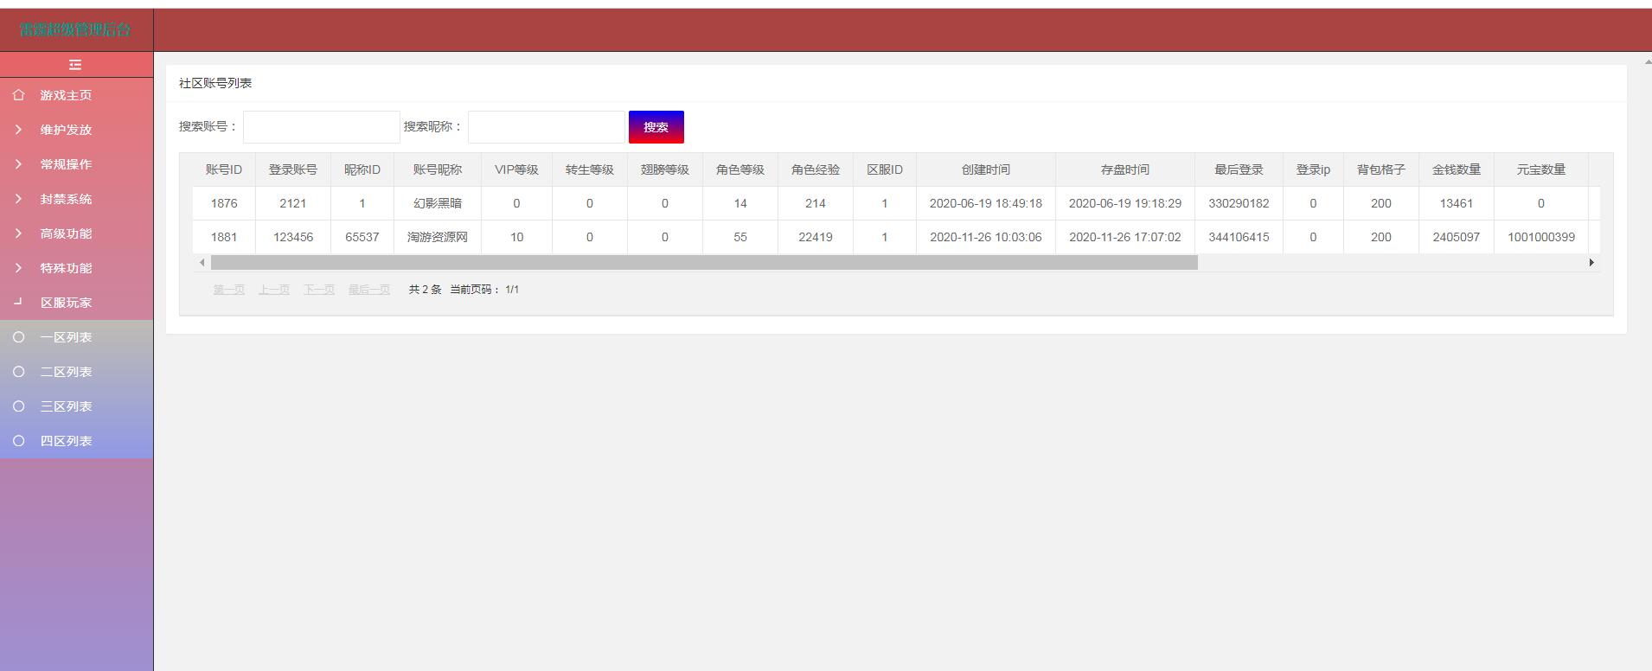Click the circle icon next to 二区列表
Viewport: 1652px width, 671px height.
(19, 372)
